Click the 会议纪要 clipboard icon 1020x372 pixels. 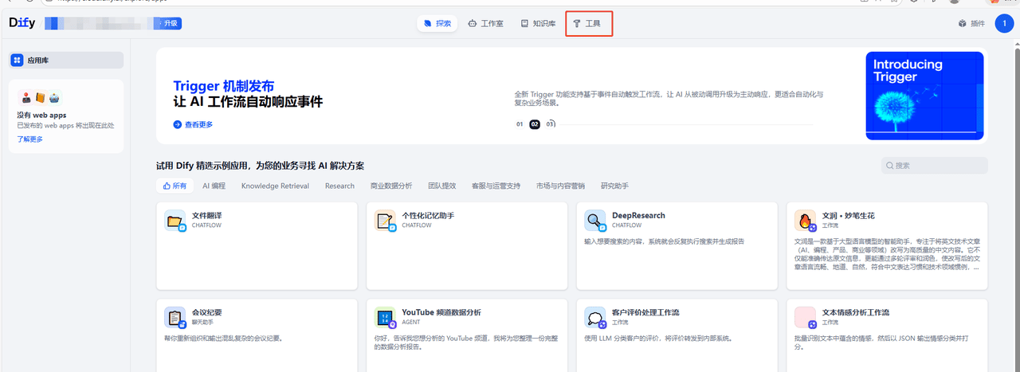(175, 317)
